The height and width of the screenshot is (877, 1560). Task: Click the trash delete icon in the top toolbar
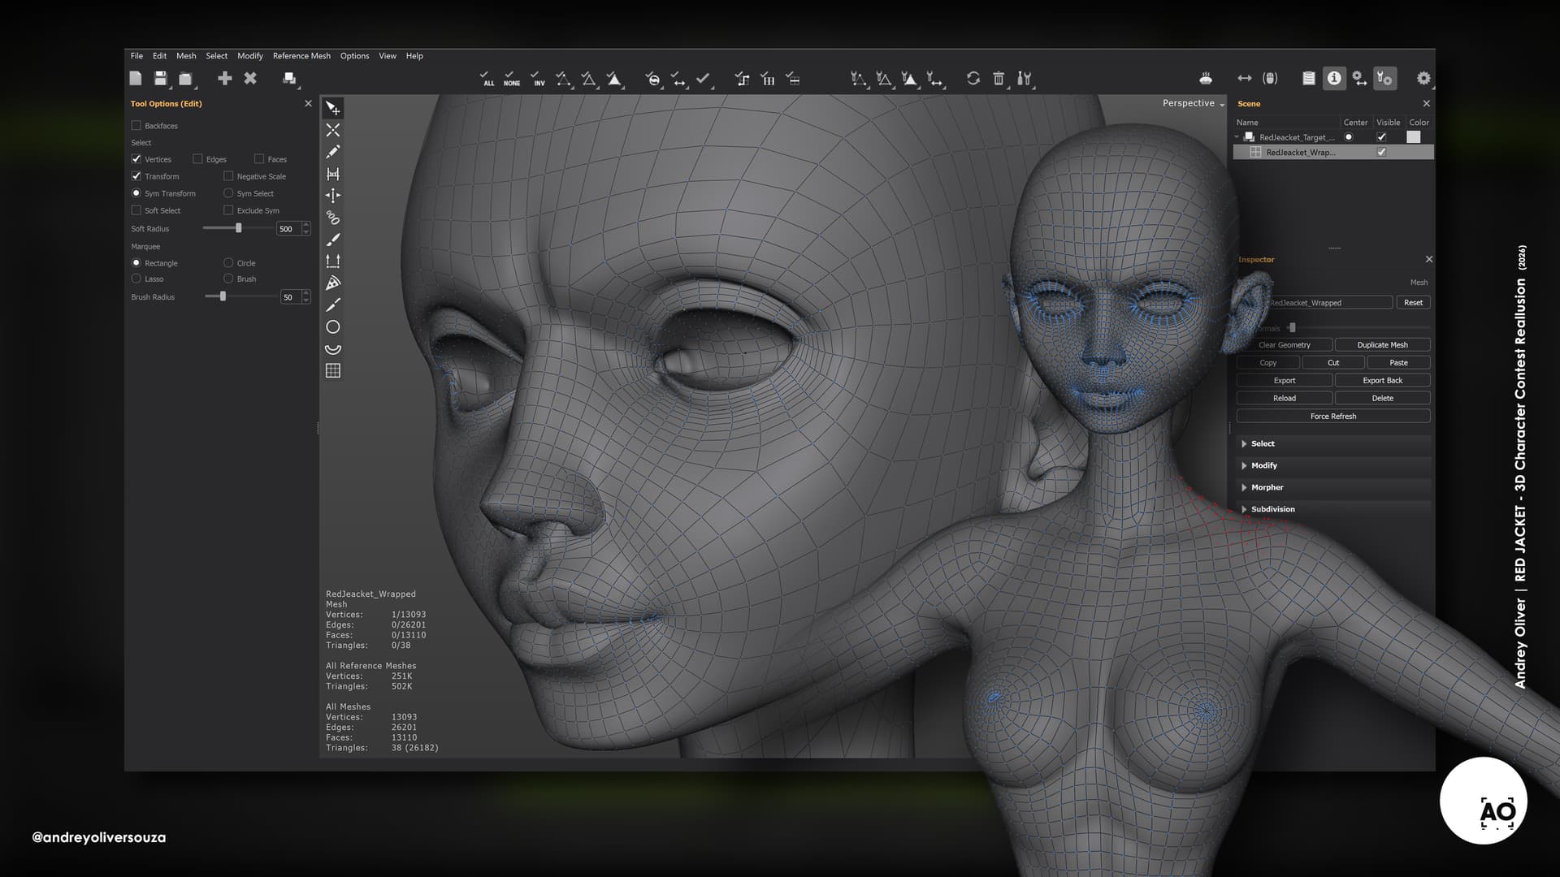[x=999, y=79]
